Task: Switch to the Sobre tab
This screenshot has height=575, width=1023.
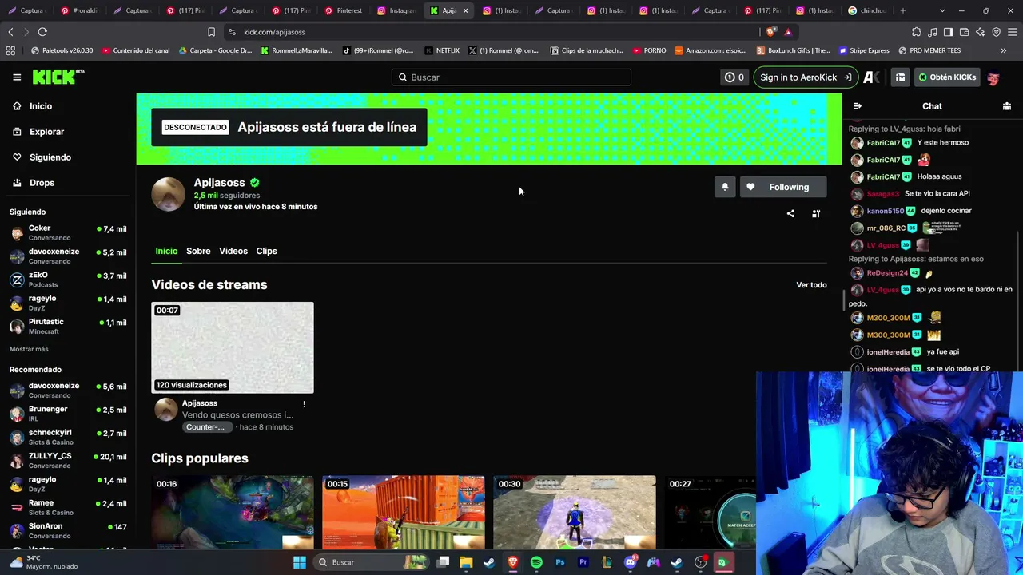Action: [x=198, y=251]
